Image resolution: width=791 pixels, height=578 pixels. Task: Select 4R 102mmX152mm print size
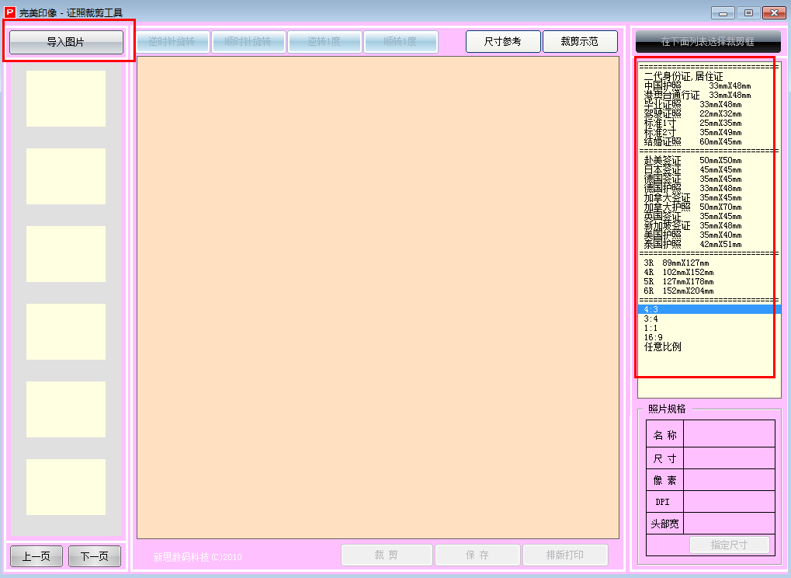(x=709, y=272)
